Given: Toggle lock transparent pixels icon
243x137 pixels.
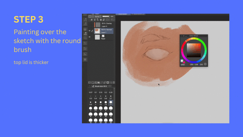Looking at the screenshot, I should pos(104,20).
